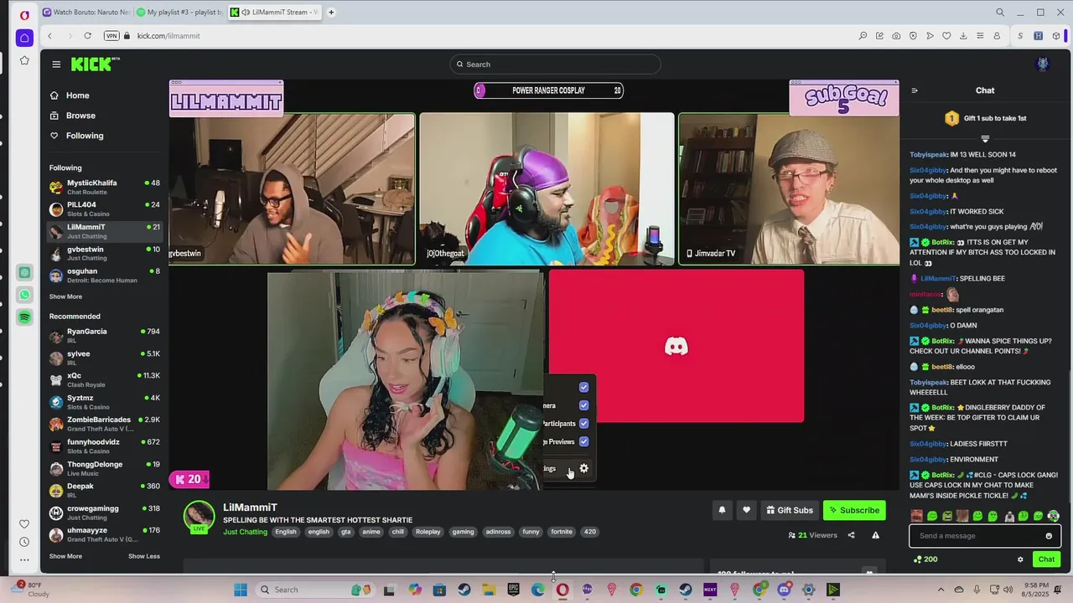This screenshot has width=1073, height=603.
Task: Open RyanGarcia channel in Recommended list
Action: pos(105,335)
